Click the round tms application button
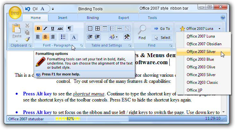 coord(15,13)
